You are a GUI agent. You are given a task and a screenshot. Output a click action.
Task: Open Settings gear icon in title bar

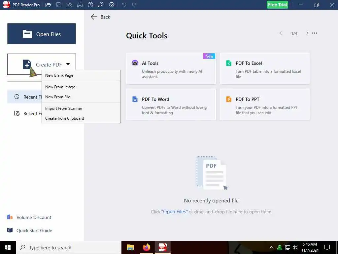pyautogui.click(x=112, y=5)
